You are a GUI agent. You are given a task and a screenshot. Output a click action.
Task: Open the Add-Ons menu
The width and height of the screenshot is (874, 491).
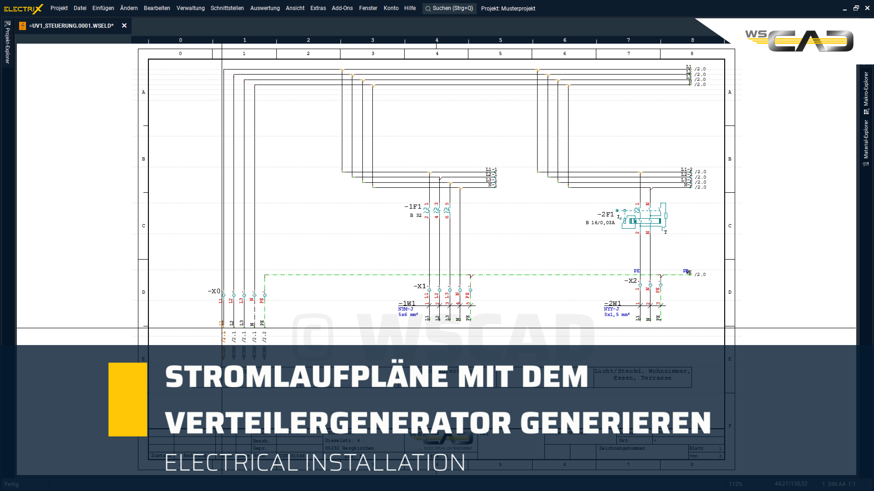click(x=342, y=8)
